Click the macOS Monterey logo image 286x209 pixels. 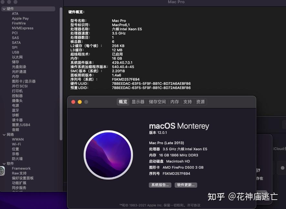[108, 155]
